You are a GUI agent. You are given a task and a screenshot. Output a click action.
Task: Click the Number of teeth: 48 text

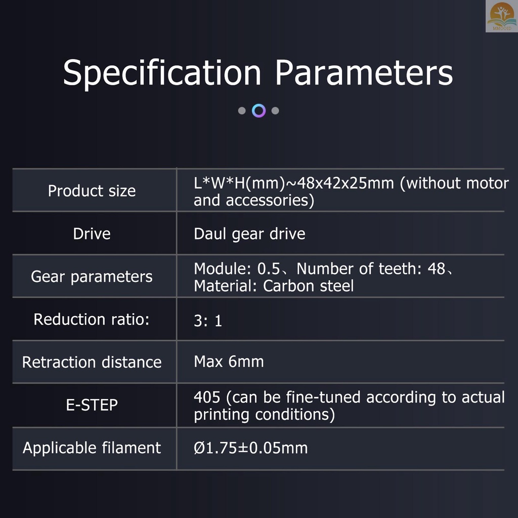click(x=371, y=269)
